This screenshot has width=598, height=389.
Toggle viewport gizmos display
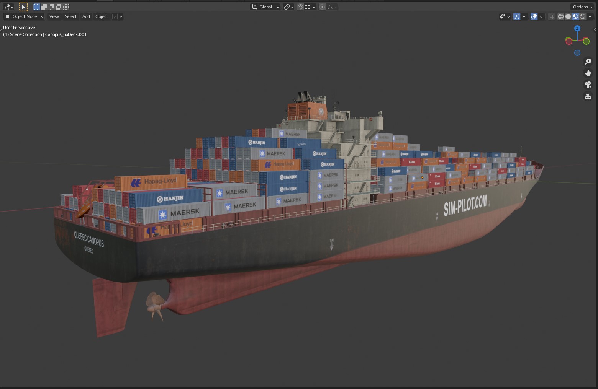[x=517, y=16]
